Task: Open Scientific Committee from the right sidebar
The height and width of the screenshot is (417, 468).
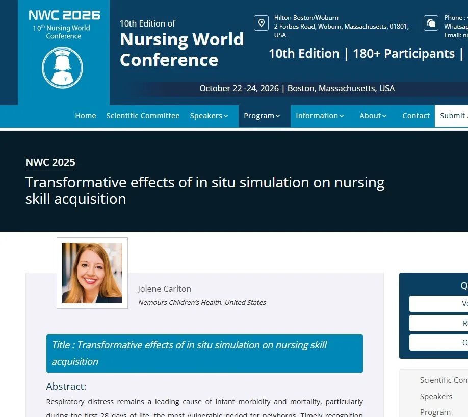Action: 444,380
